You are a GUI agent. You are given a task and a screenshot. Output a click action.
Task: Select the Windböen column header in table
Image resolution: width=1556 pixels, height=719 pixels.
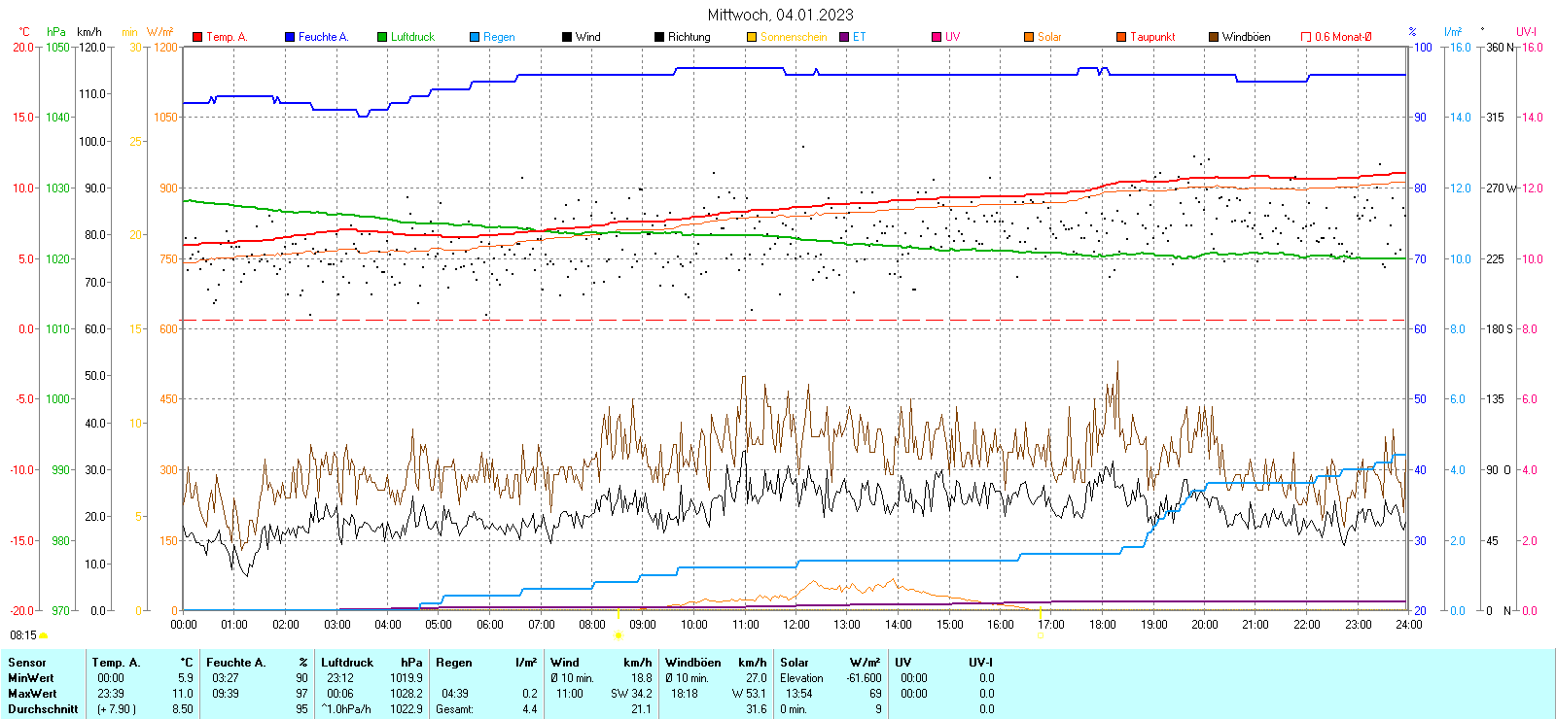tap(693, 663)
